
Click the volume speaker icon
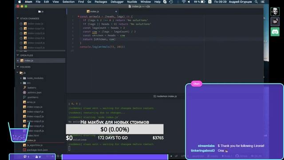click(189, 2)
